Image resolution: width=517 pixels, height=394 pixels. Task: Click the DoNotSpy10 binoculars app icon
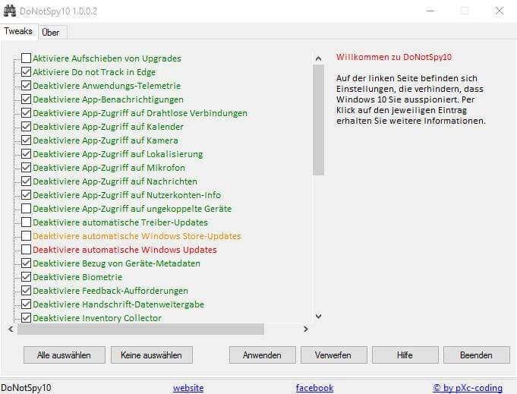coord(10,11)
